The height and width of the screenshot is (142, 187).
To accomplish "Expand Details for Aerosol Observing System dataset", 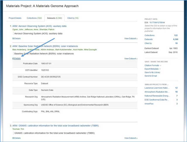I will point(16,39).
